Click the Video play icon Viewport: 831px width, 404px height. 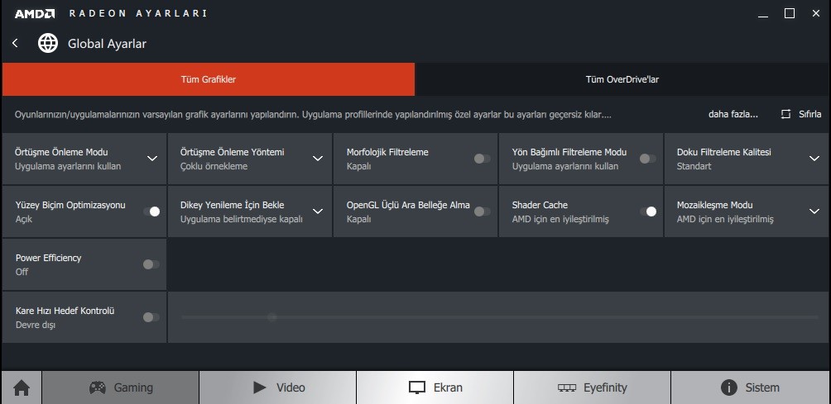point(260,387)
